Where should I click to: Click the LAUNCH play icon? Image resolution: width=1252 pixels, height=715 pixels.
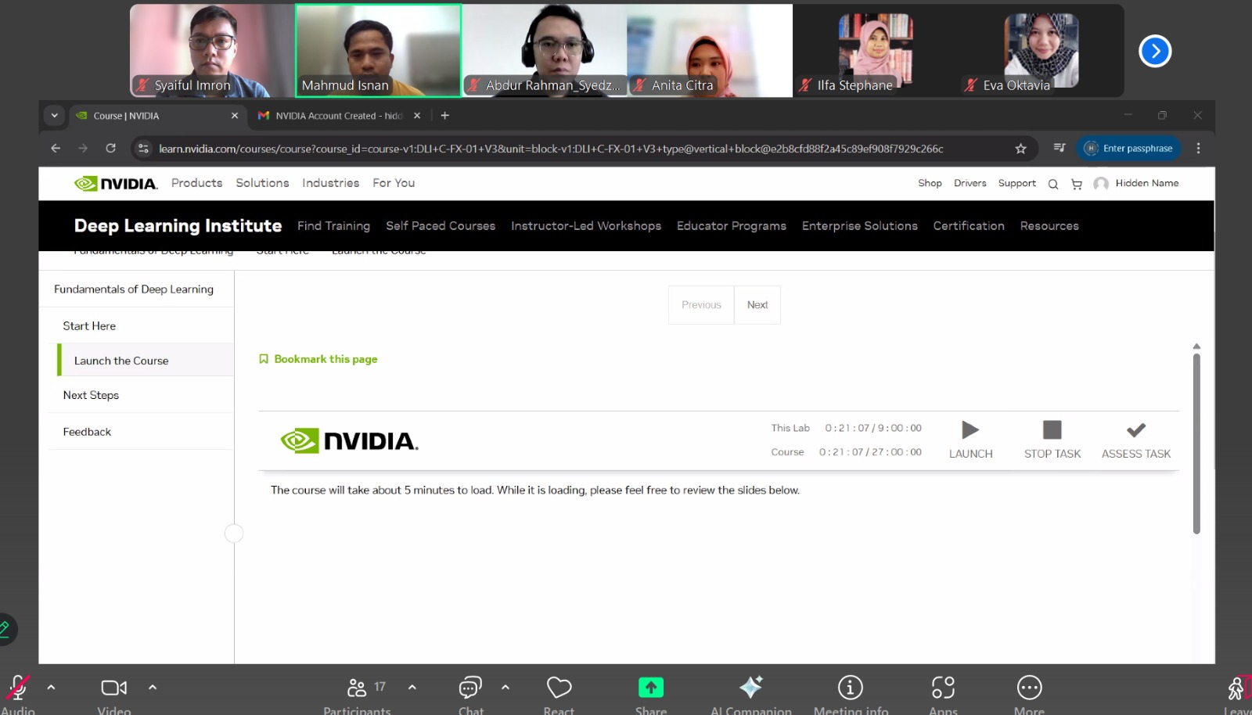(x=970, y=430)
